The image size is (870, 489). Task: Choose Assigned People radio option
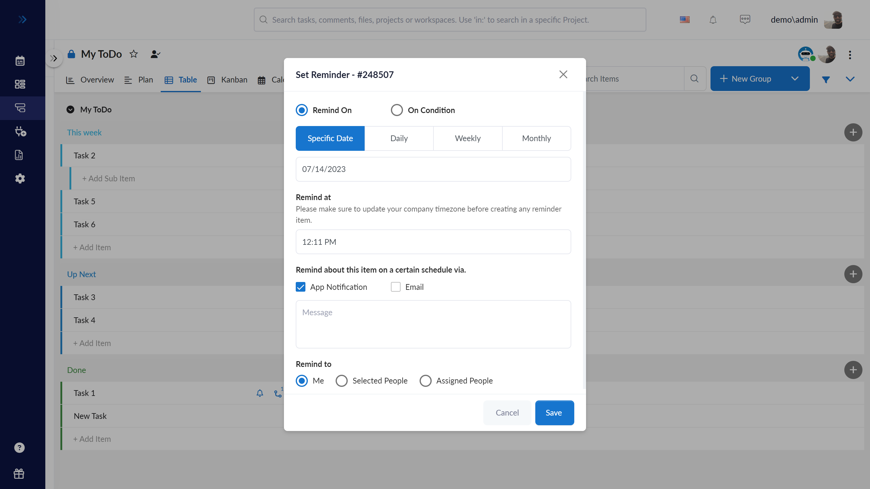point(425,381)
